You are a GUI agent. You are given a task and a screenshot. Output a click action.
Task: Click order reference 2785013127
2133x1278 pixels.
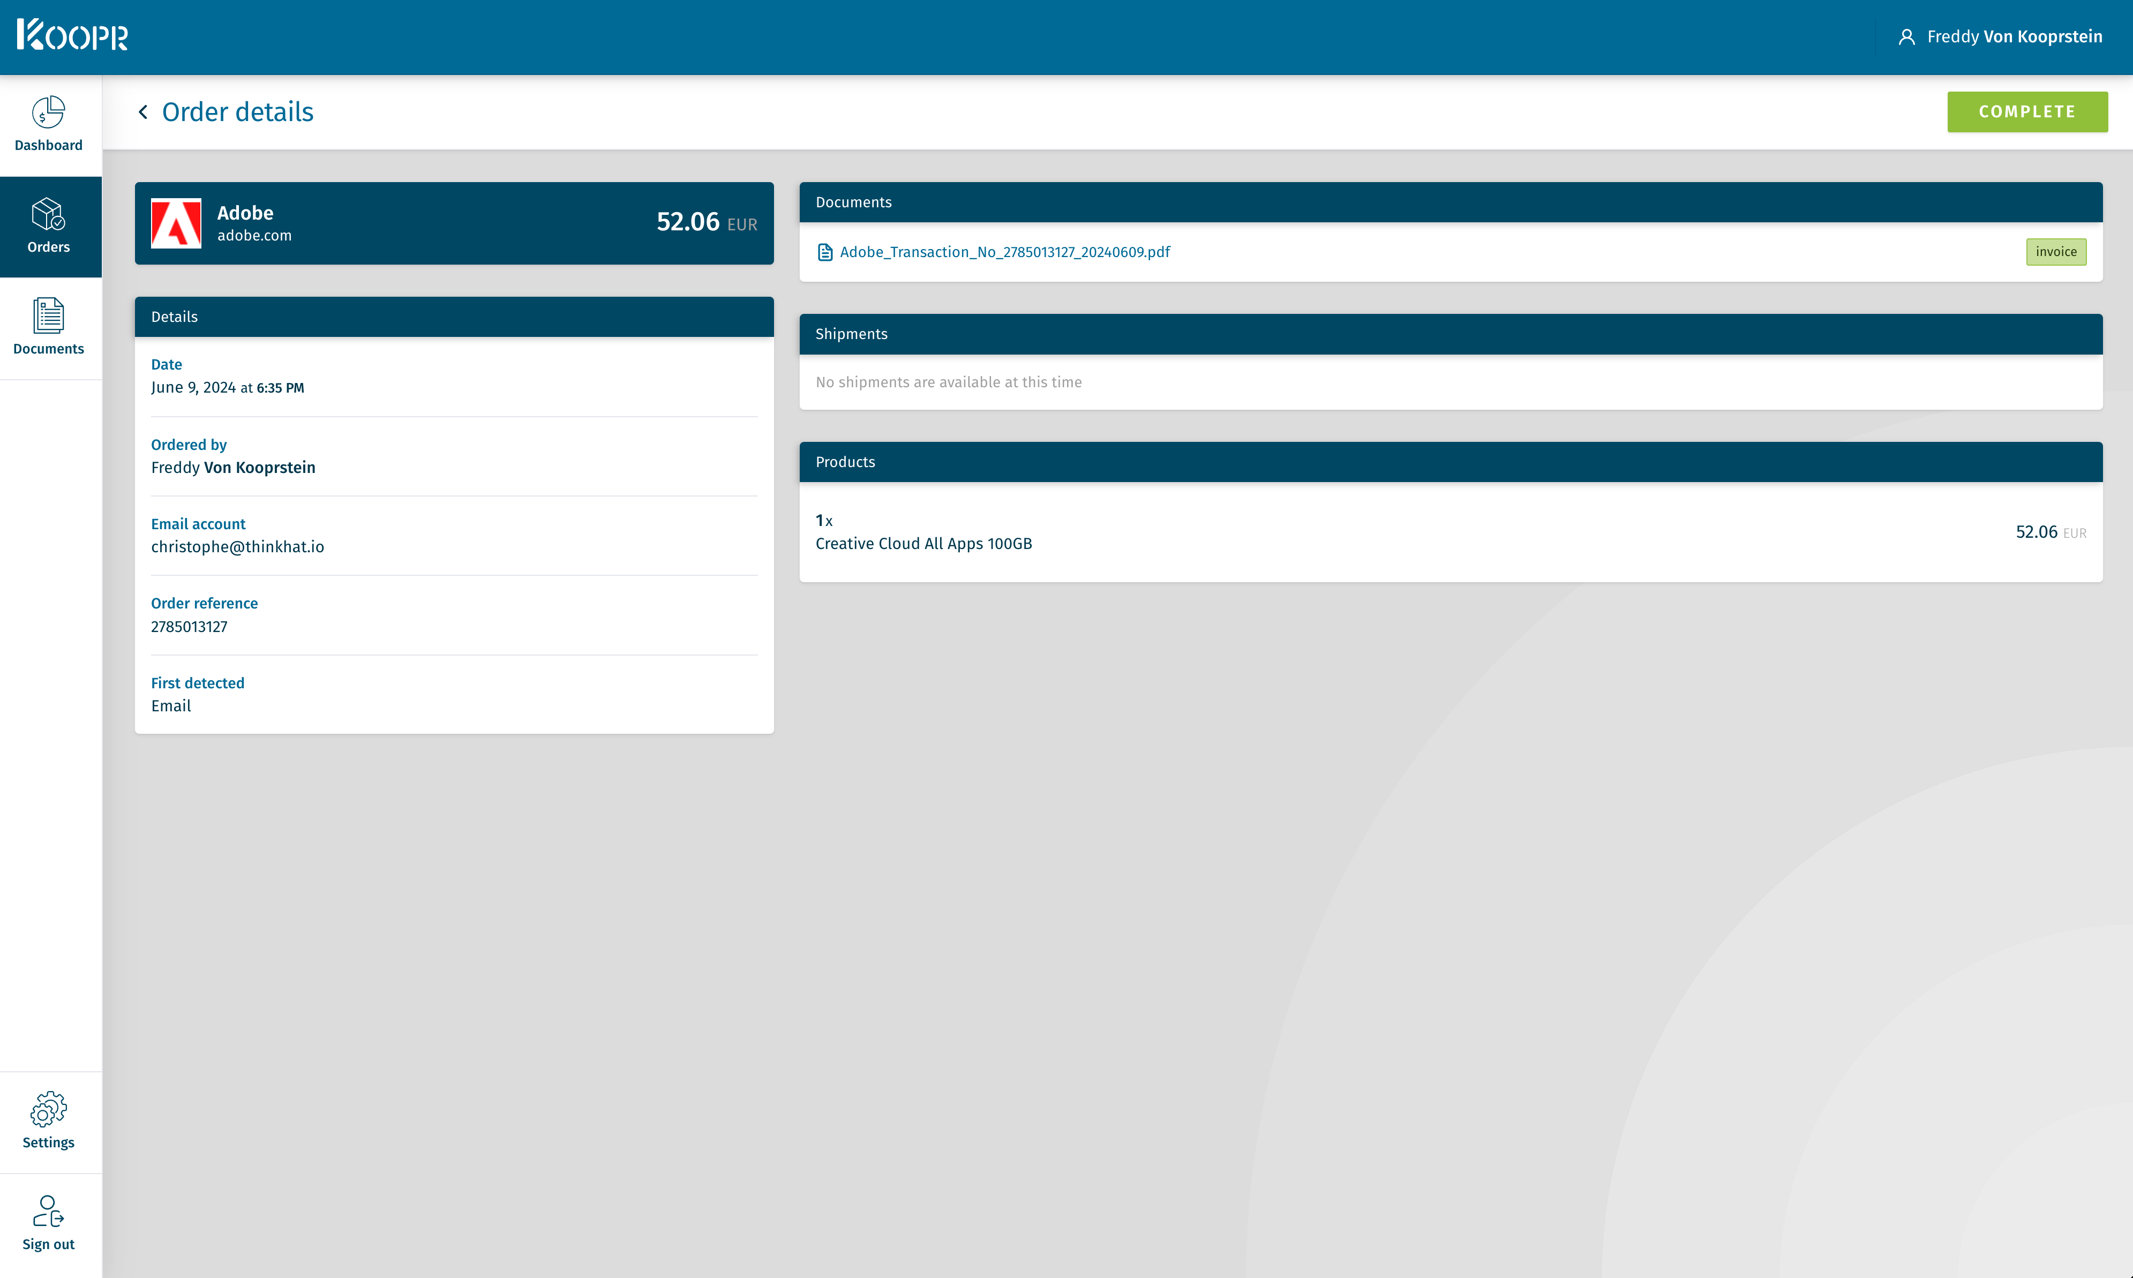pos(190,627)
